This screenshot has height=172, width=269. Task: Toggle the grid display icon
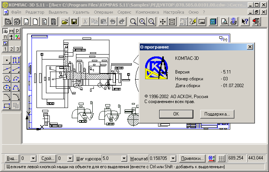point(222,158)
